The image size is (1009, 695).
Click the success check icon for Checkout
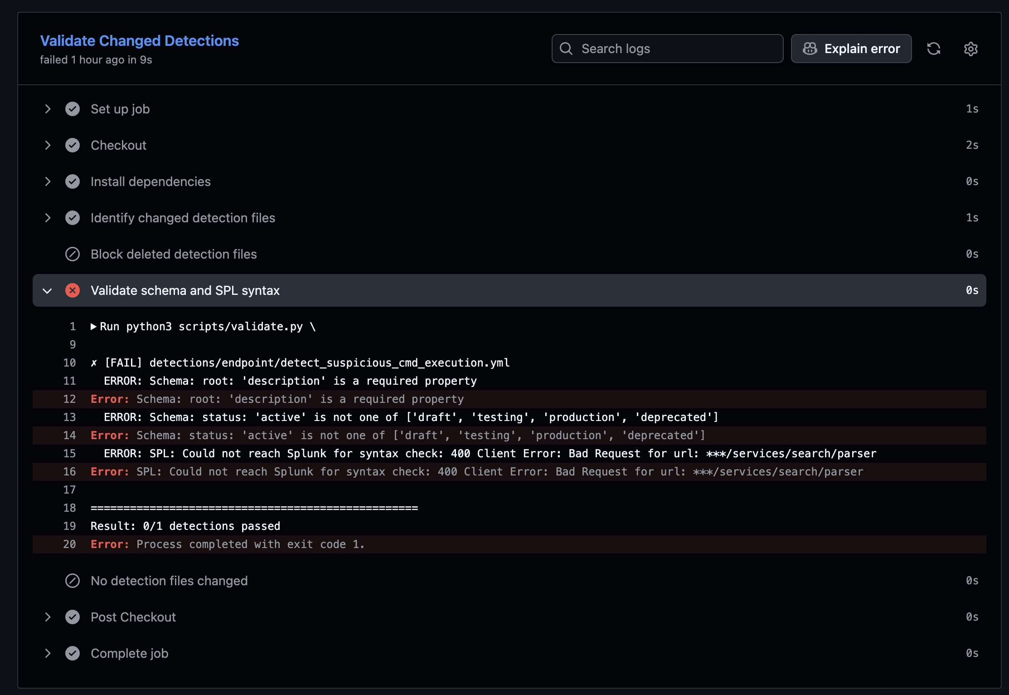pos(73,145)
